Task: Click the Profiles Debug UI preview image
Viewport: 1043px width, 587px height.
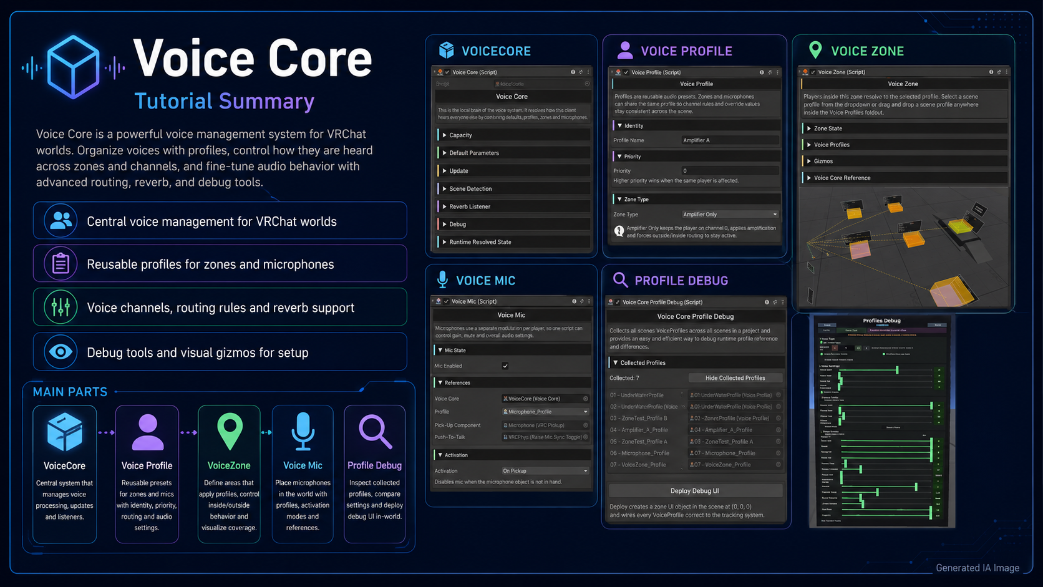Action: [x=882, y=422]
